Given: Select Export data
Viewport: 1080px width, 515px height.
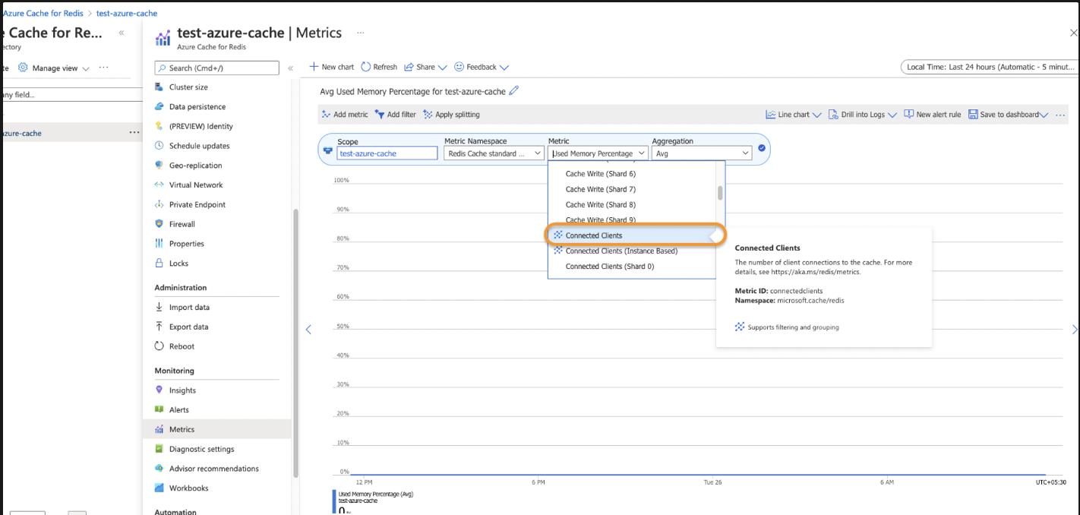Looking at the screenshot, I should tap(188, 327).
